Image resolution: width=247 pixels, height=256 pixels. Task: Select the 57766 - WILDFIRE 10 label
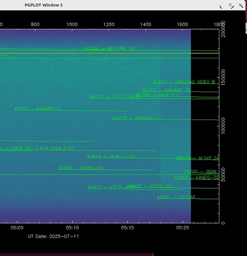click(x=109, y=49)
